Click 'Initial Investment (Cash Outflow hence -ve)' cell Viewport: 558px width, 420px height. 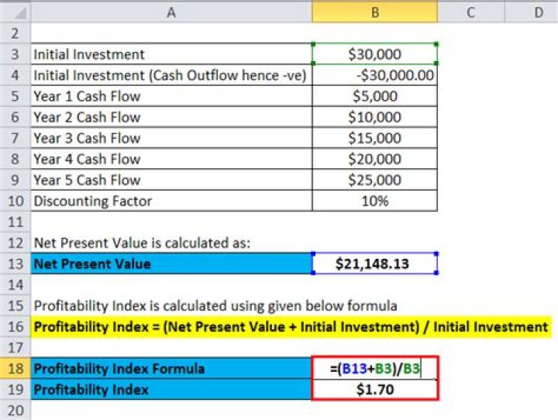171,75
